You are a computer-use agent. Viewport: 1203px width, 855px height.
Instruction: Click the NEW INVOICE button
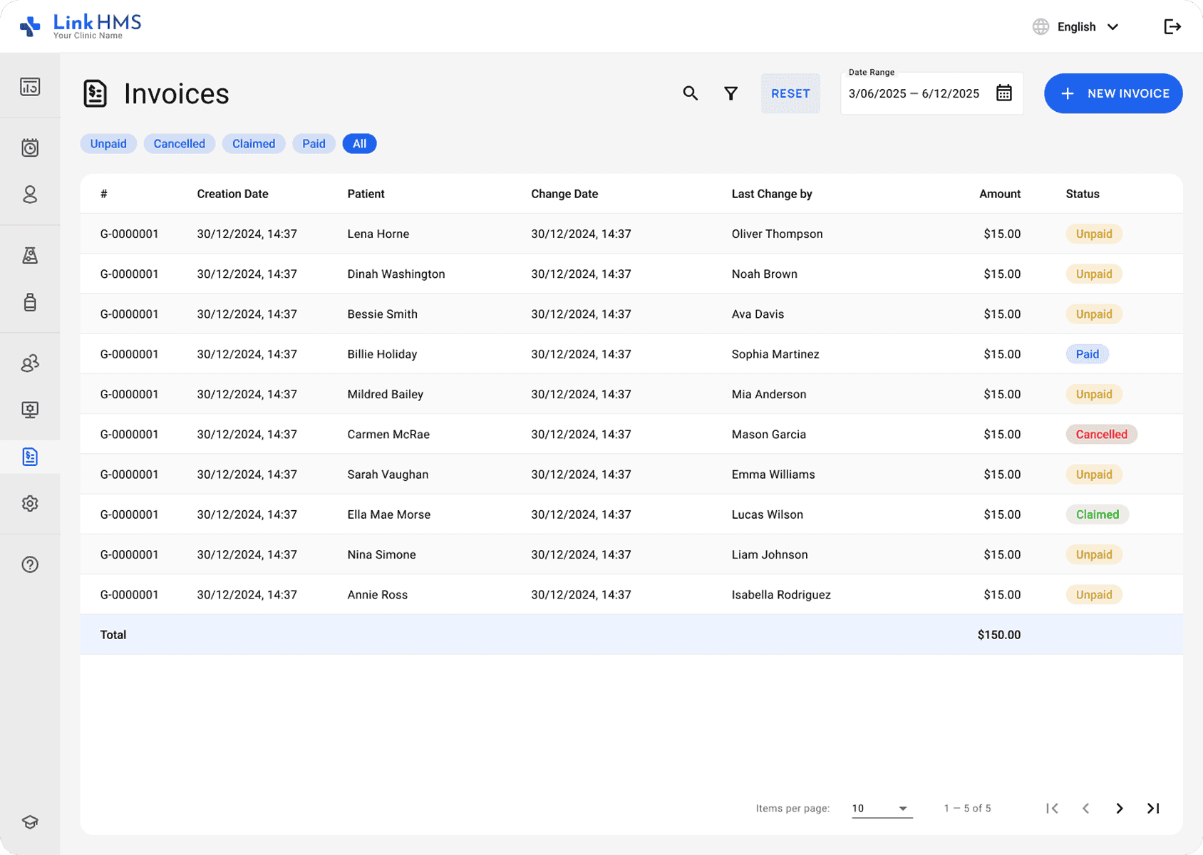[x=1113, y=93]
